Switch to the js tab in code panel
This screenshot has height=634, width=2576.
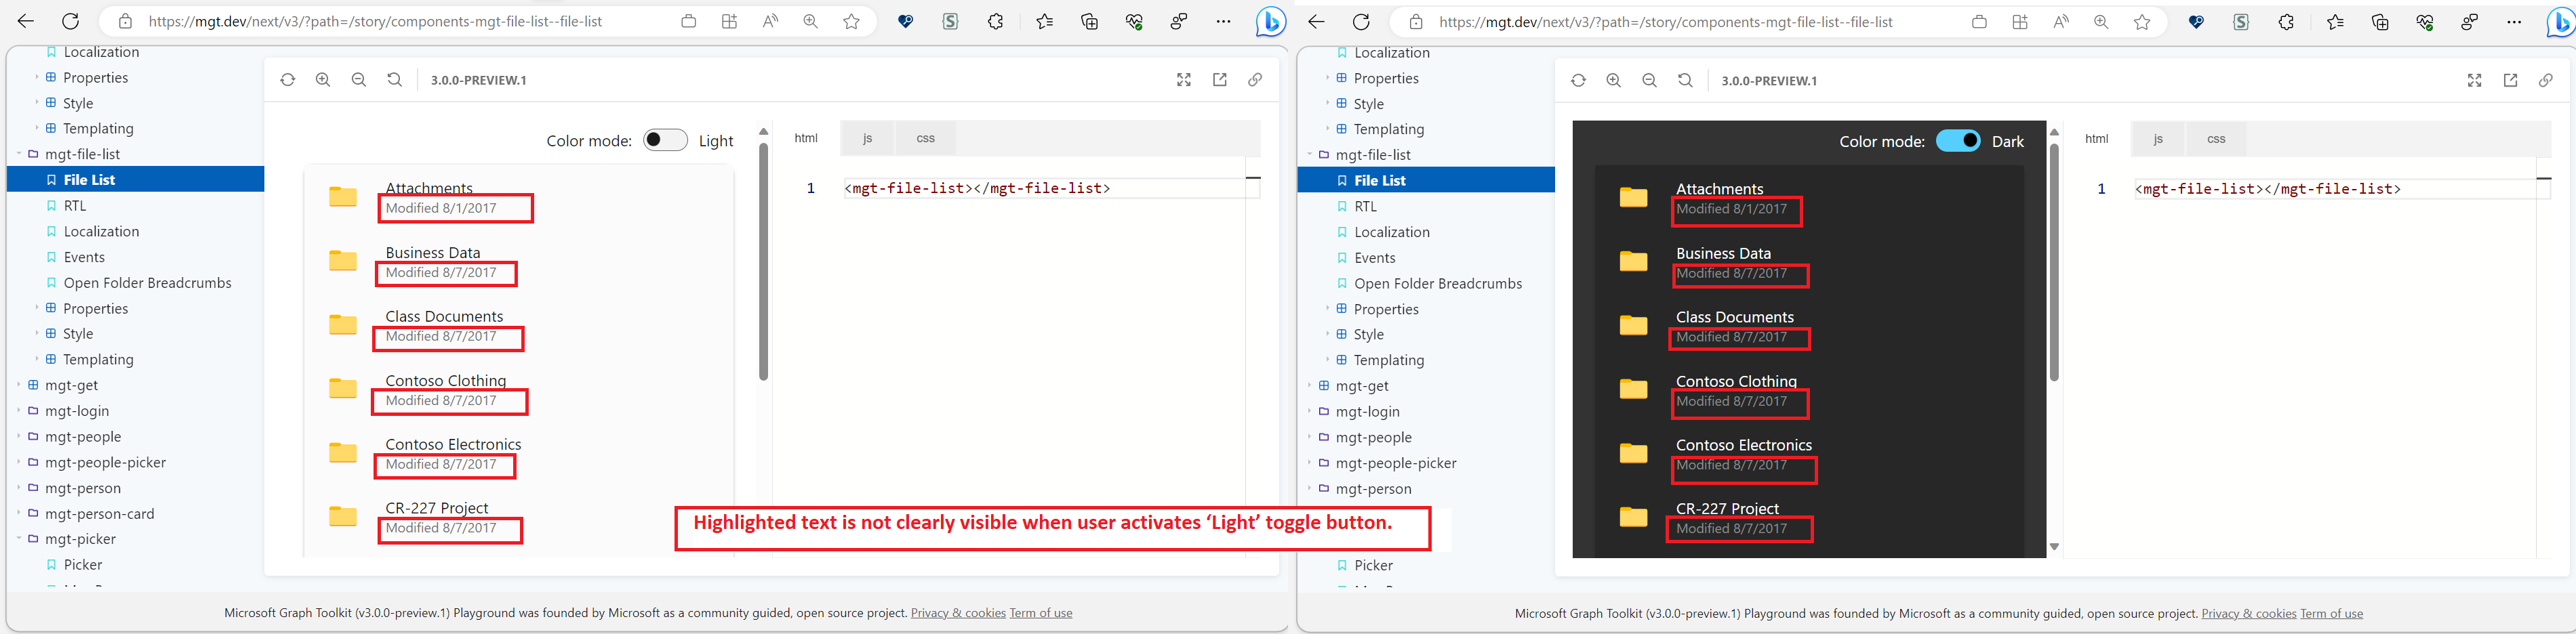(x=867, y=138)
